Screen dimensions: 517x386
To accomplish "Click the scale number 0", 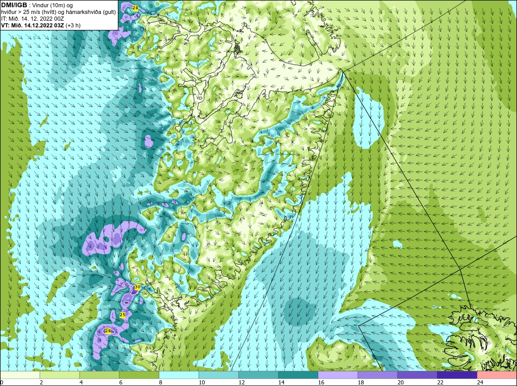I will pyautogui.click(x=2, y=382).
